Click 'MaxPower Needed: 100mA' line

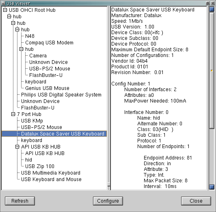155,101
